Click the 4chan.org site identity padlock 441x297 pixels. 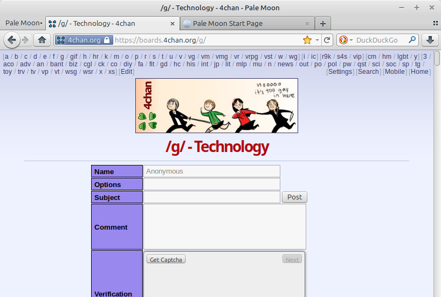[107, 40]
